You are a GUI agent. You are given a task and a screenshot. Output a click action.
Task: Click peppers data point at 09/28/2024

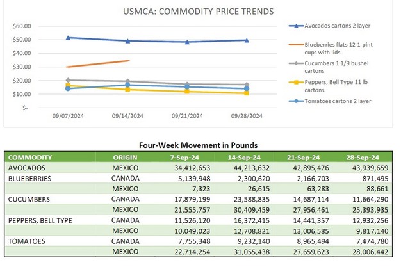(x=246, y=93)
